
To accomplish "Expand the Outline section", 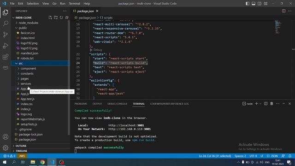I will pos(21,146).
